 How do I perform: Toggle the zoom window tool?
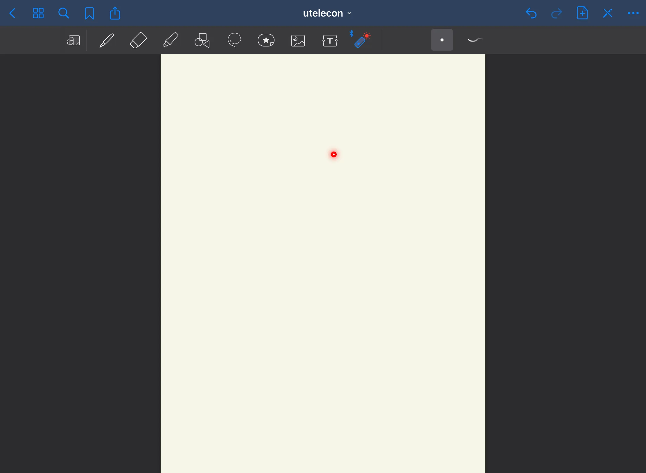pyautogui.click(x=74, y=41)
